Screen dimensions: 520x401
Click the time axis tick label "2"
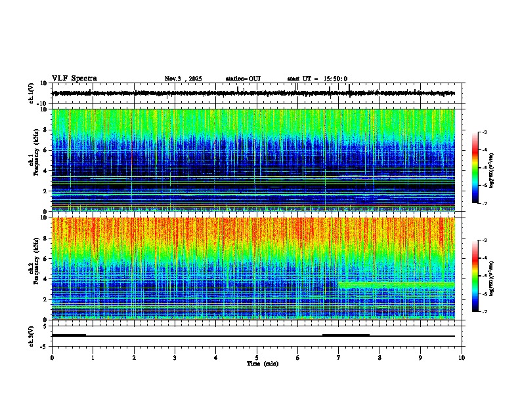coord(134,358)
